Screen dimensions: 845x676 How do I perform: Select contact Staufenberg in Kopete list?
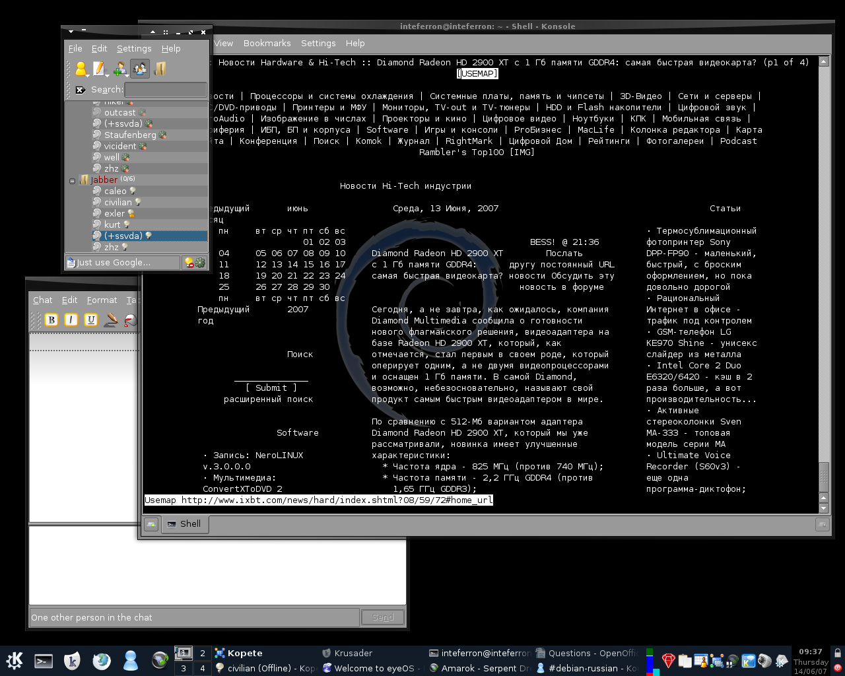pyautogui.click(x=149, y=135)
